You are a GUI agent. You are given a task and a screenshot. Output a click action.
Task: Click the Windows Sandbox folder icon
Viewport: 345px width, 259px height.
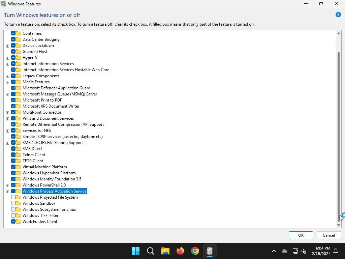(x=18, y=203)
